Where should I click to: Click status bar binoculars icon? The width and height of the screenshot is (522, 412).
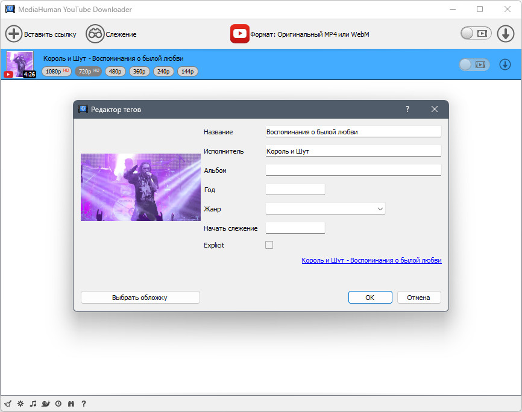[71, 404]
